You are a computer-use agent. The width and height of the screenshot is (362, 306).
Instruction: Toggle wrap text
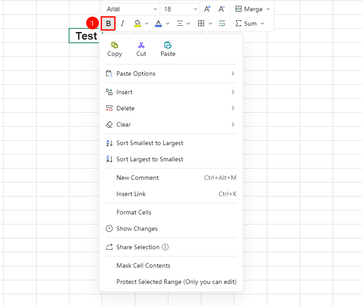222,23
